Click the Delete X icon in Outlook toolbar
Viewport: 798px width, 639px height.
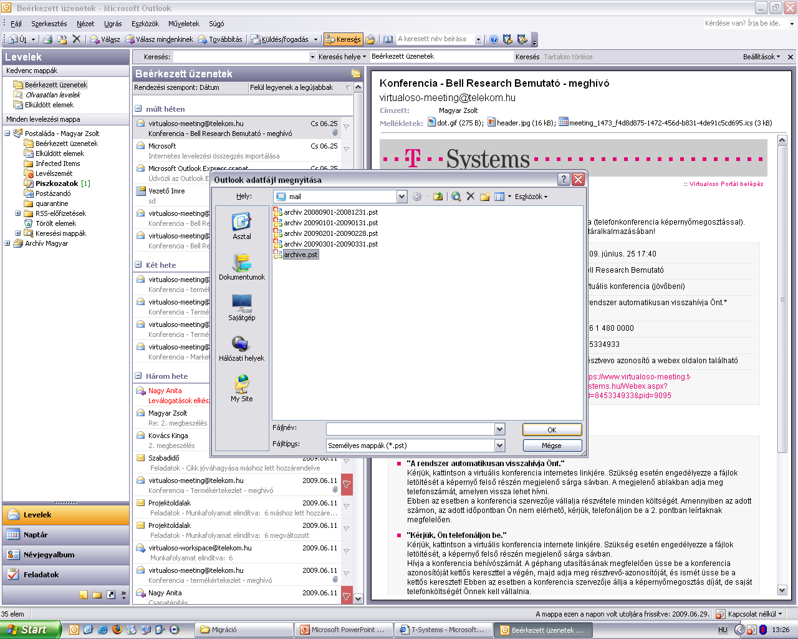pyautogui.click(x=77, y=39)
